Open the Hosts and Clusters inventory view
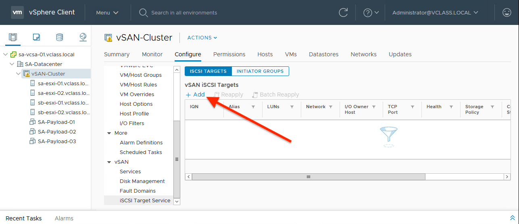 13,37
